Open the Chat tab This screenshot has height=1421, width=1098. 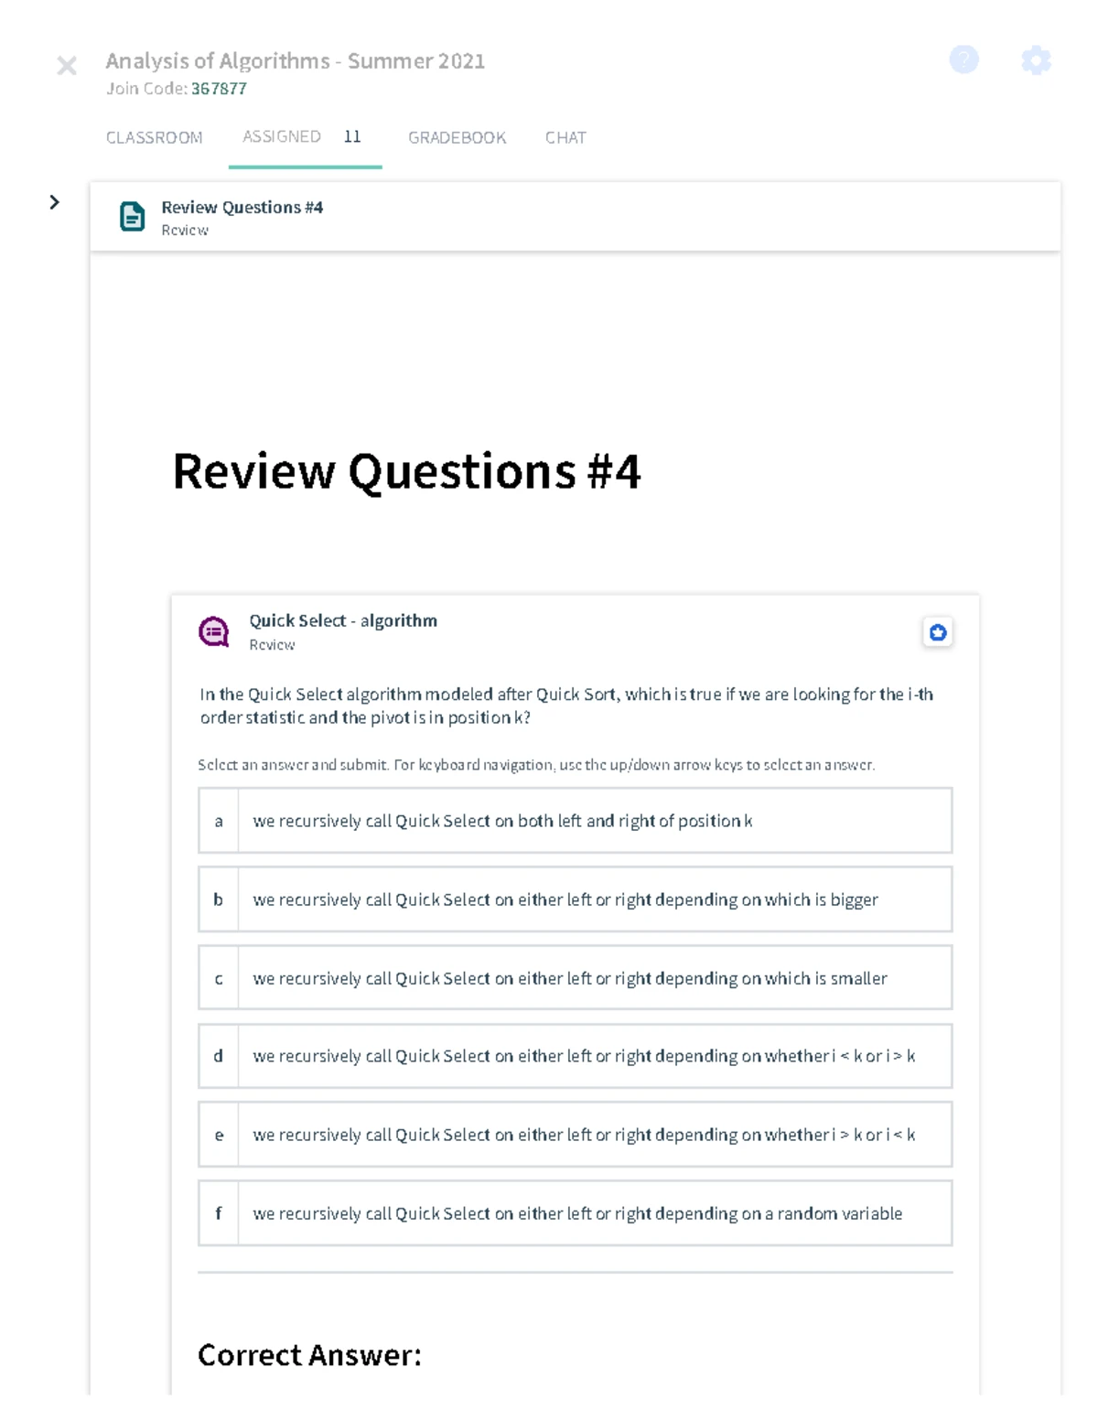(565, 137)
